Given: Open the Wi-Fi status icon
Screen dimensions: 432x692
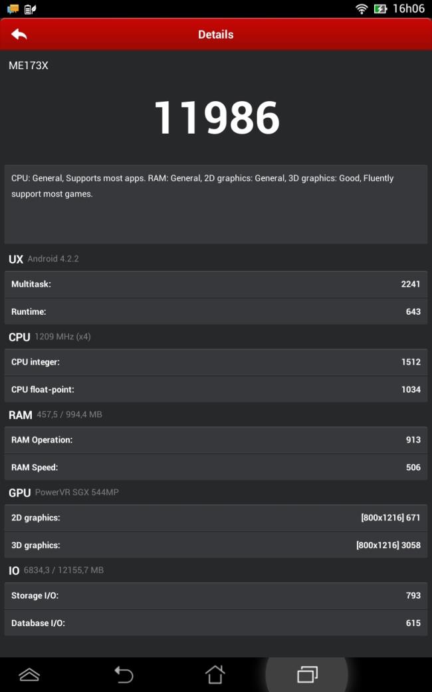Looking at the screenshot, I should (x=362, y=9).
